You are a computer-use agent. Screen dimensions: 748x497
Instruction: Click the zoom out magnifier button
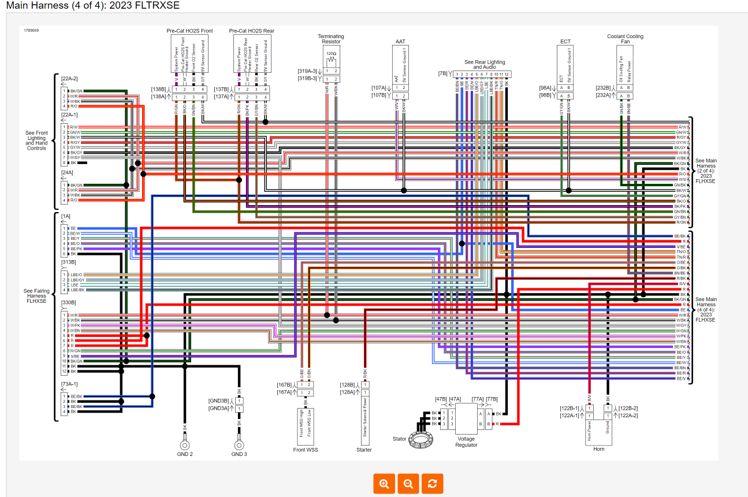coord(408,484)
